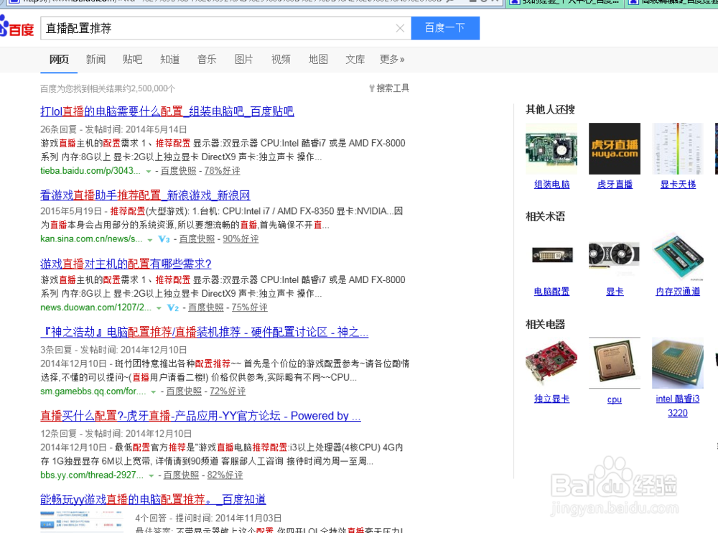
Task: Open the 文库 tab
Action: coord(355,59)
